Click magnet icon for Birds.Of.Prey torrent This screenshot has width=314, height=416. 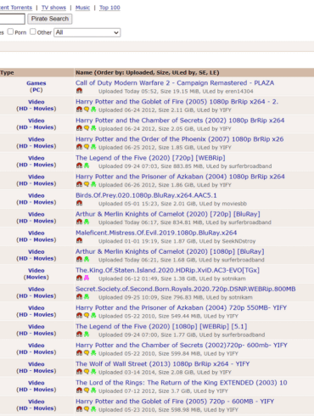79,203
